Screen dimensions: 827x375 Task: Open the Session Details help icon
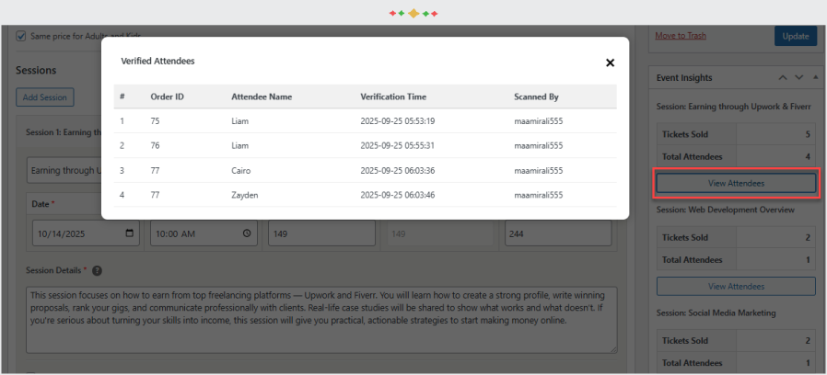pyautogui.click(x=97, y=271)
